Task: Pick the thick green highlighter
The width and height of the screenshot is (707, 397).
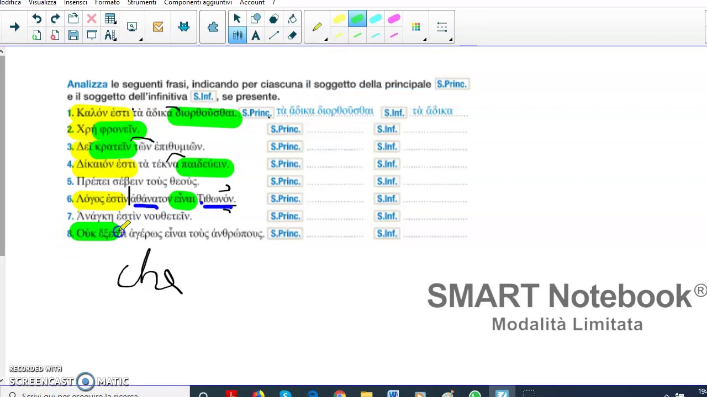Action: pos(357,20)
